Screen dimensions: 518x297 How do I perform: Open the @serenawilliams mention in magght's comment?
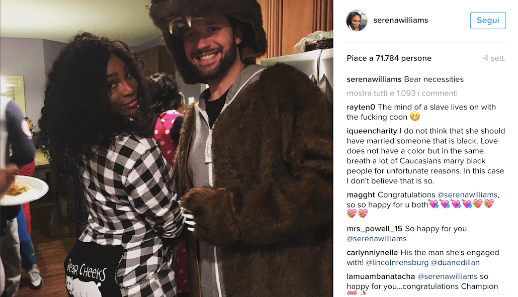point(467,195)
